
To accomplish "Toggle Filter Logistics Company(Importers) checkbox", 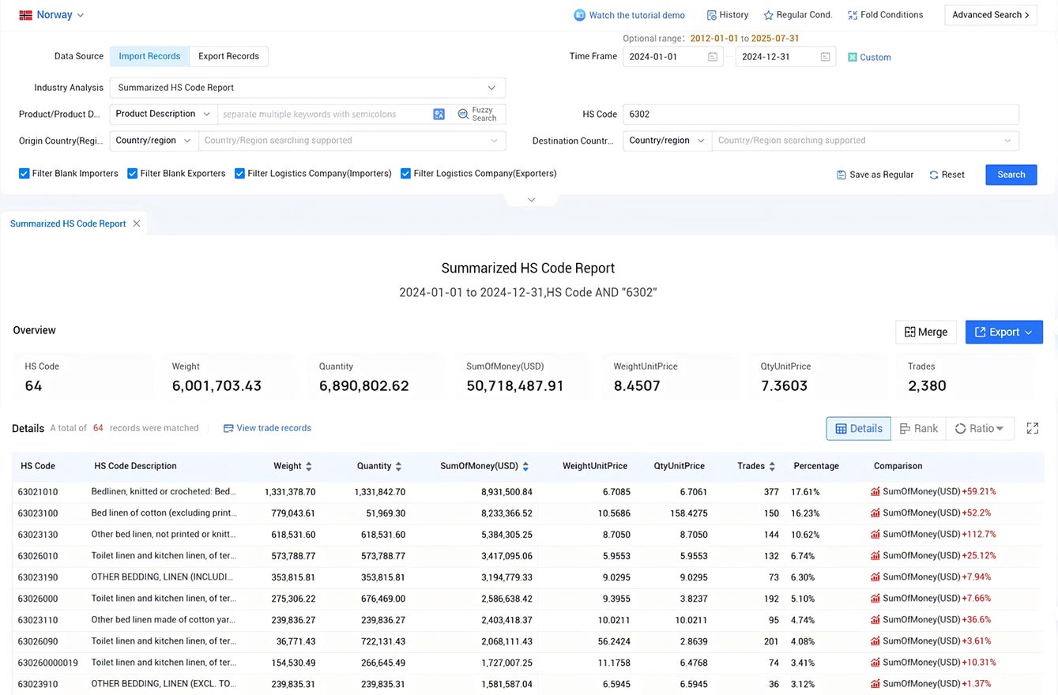I will pos(239,174).
